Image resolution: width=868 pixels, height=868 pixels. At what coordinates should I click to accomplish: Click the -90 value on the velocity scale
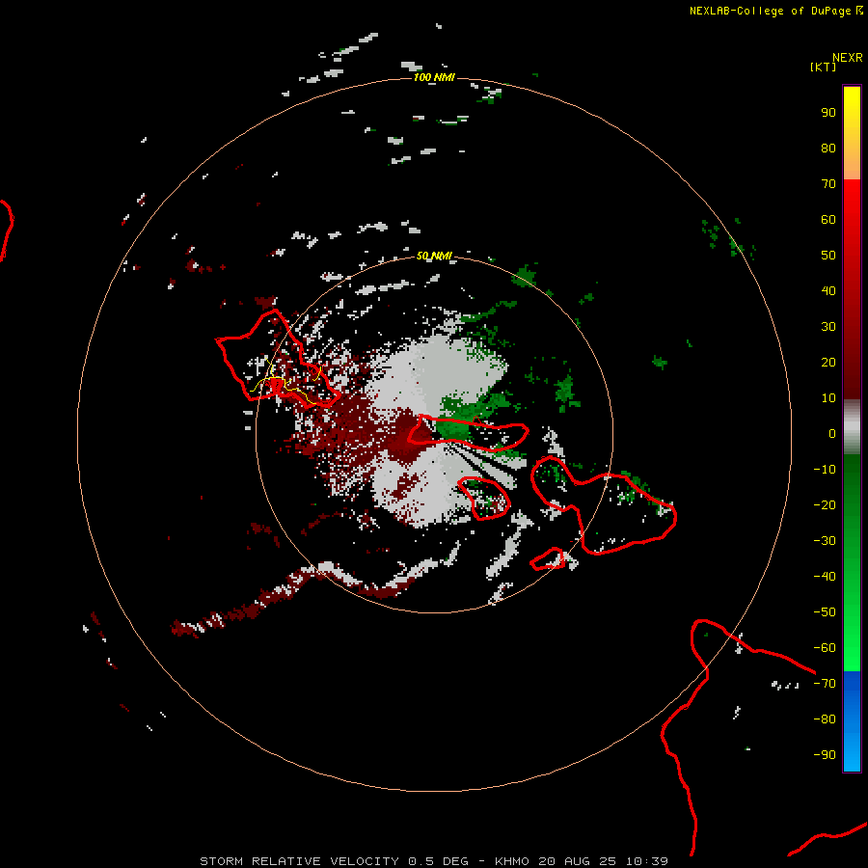(825, 755)
